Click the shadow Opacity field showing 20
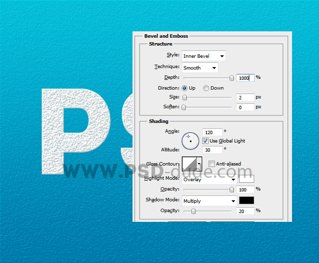The width and height of the screenshot is (319, 263). pos(245,211)
